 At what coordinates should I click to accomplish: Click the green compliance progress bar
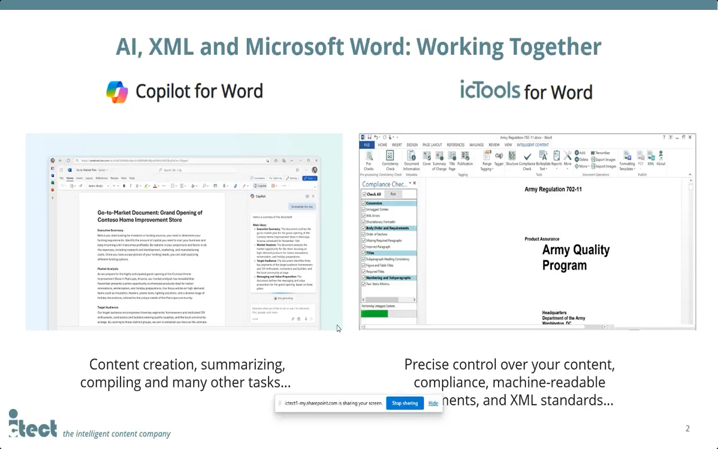click(x=374, y=314)
